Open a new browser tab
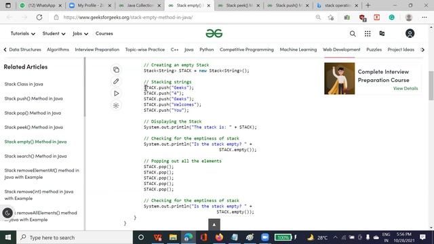The width and height of the screenshot is (434, 244). pos(368,5)
